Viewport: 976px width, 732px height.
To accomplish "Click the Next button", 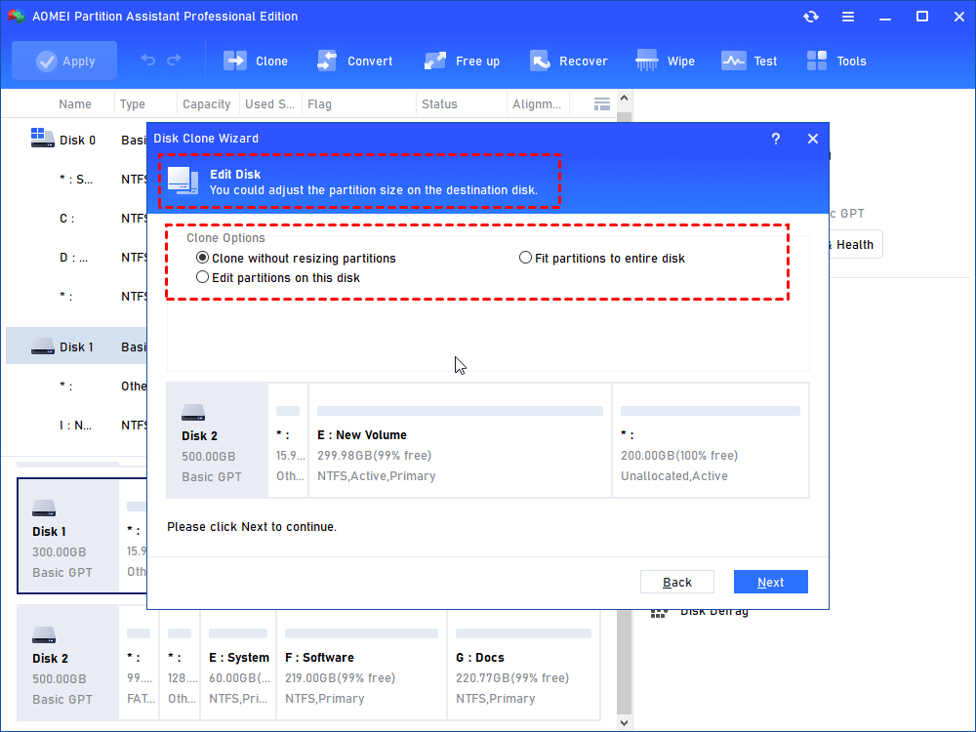I will pyautogui.click(x=770, y=582).
